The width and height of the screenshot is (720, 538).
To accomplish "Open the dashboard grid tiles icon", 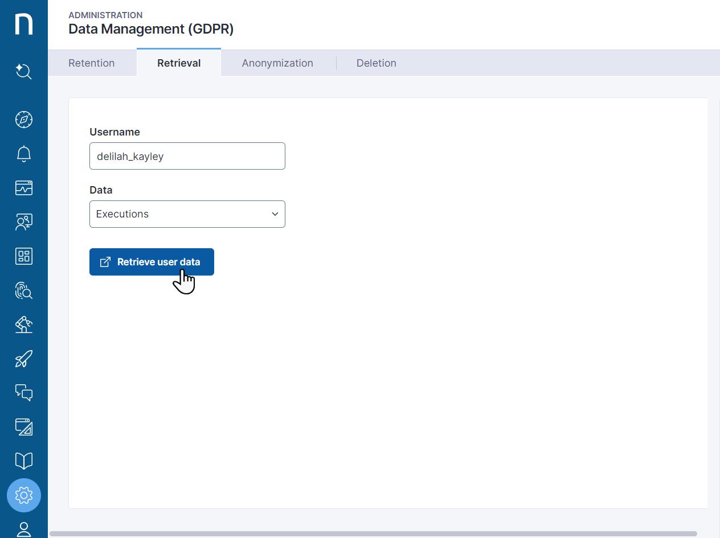I will [x=24, y=256].
